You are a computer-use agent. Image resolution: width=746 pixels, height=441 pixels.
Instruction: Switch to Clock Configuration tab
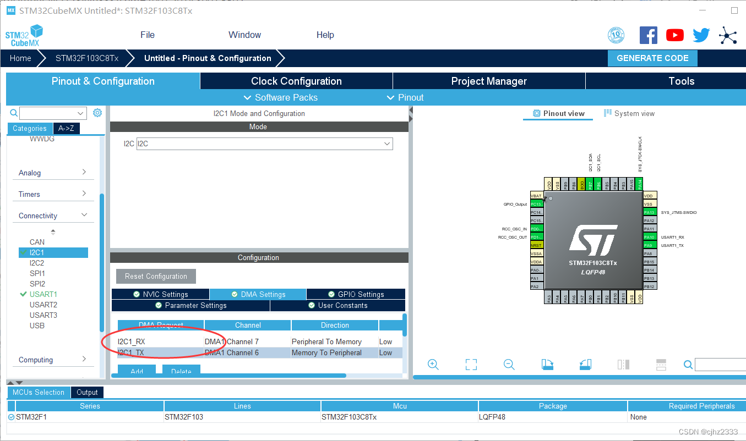[x=296, y=81]
